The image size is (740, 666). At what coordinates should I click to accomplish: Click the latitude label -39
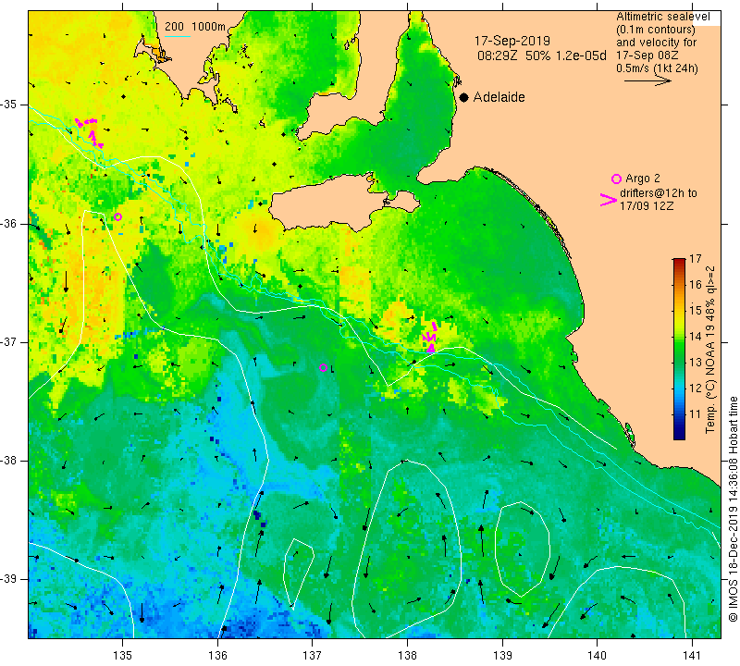8,579
